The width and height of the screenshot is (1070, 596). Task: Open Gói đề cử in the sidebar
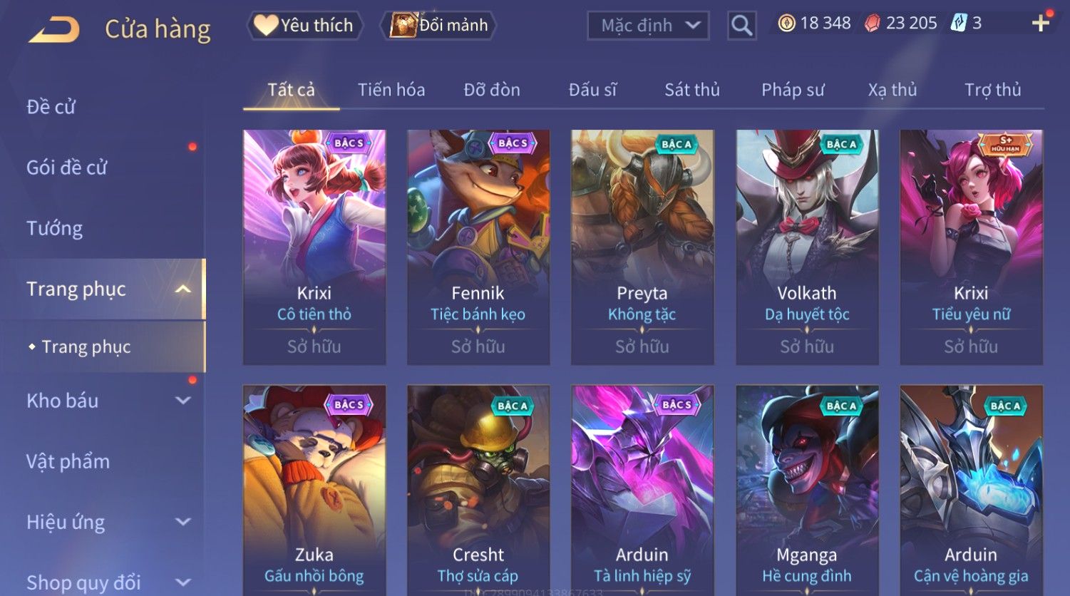[66, 168]
